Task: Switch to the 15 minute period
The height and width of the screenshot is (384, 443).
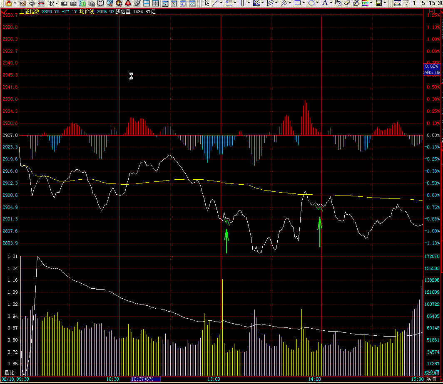Action: pos(431,3)
